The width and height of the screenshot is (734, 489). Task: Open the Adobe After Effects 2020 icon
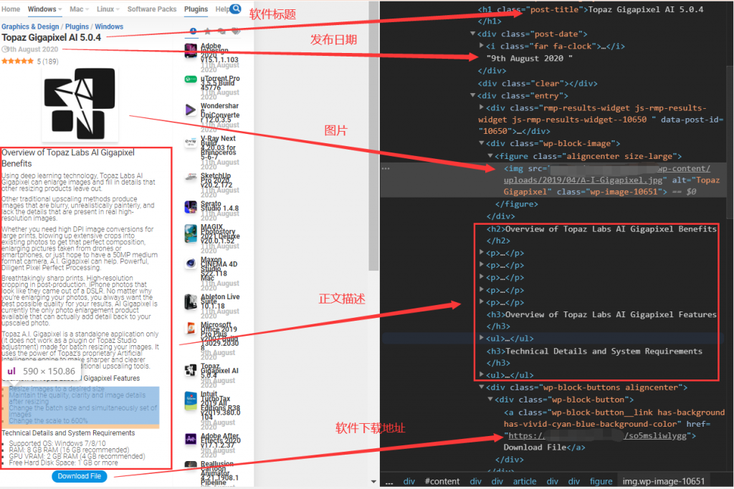191,439
